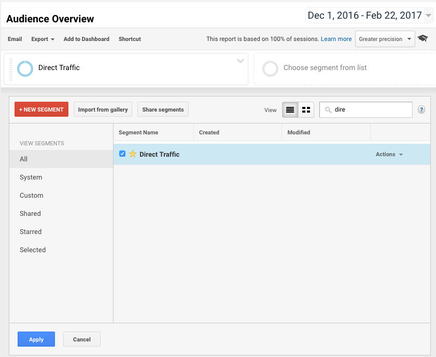Viewport: 436px width, 357px height.
Task: Click the graduation cap education icon
Action: pos(423,38)
